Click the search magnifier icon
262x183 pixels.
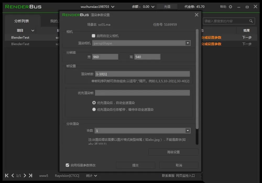251,21
